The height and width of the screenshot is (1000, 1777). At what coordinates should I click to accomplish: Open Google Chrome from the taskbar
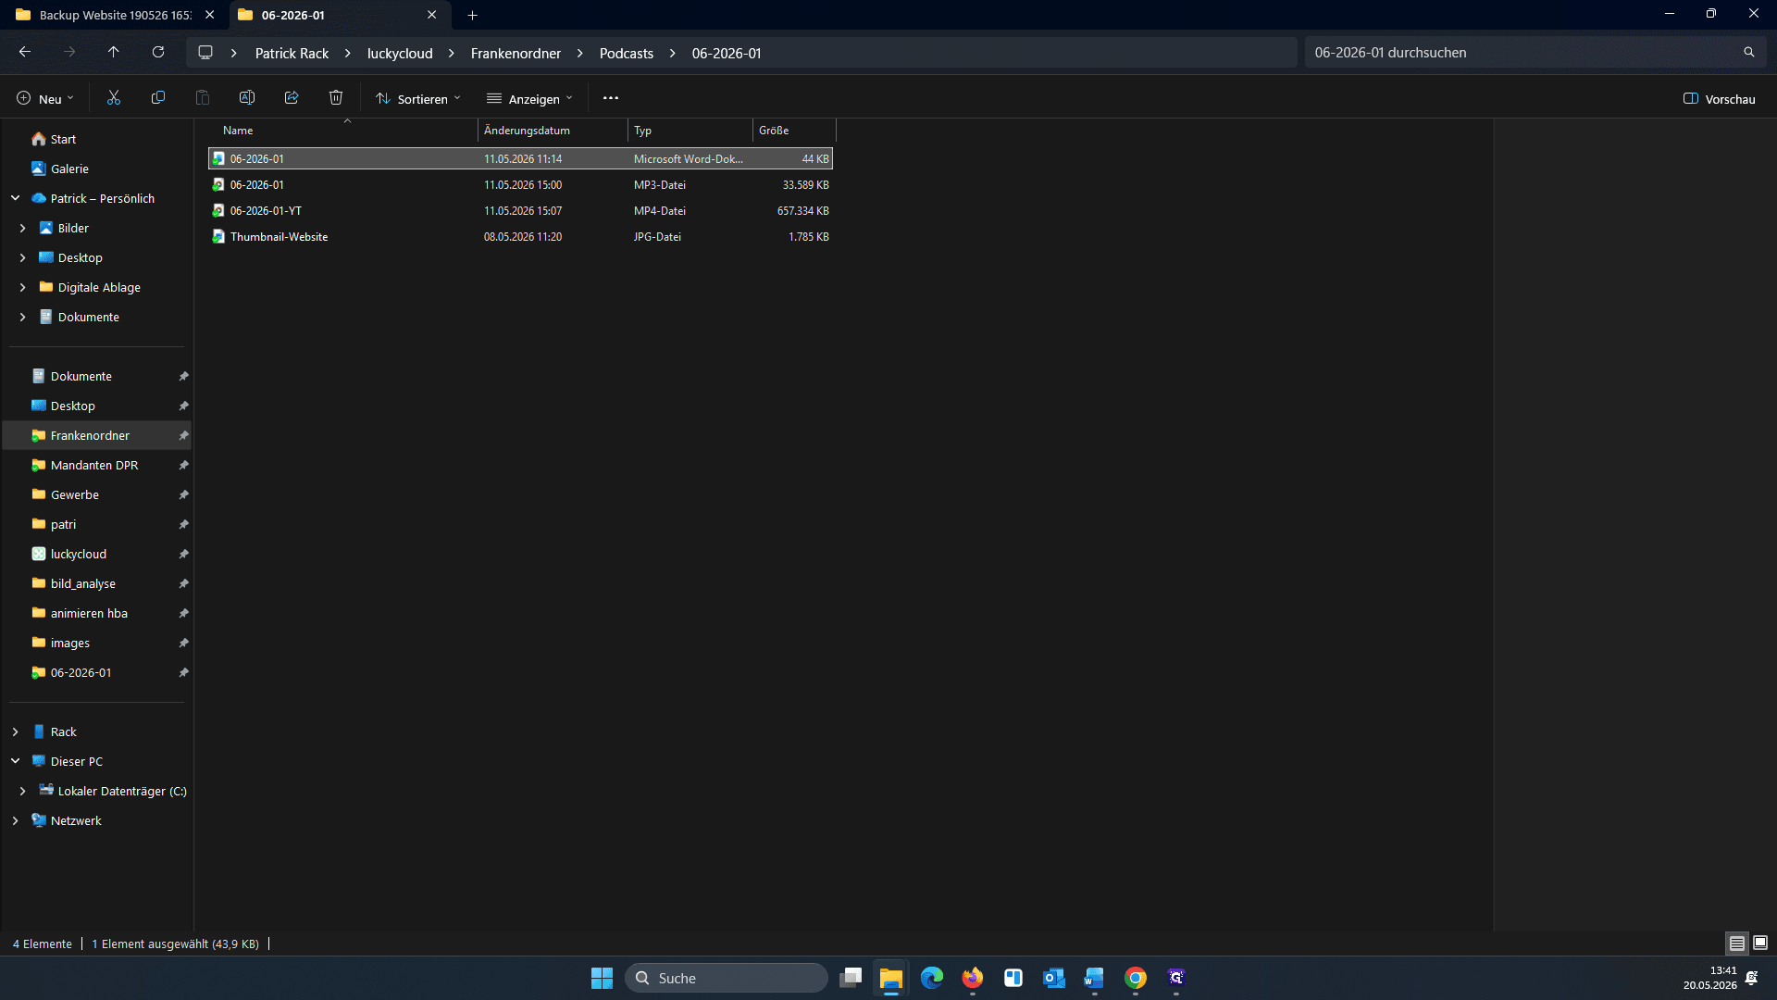pos(1136,978)
